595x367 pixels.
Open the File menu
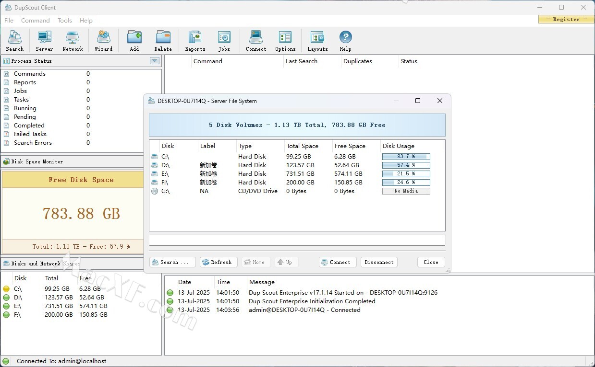[9, 21]
